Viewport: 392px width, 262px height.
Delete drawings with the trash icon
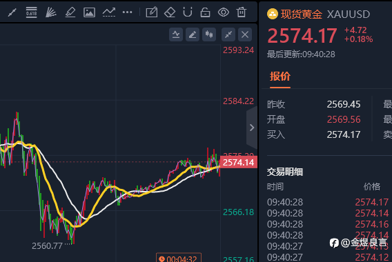coord(242,12)
